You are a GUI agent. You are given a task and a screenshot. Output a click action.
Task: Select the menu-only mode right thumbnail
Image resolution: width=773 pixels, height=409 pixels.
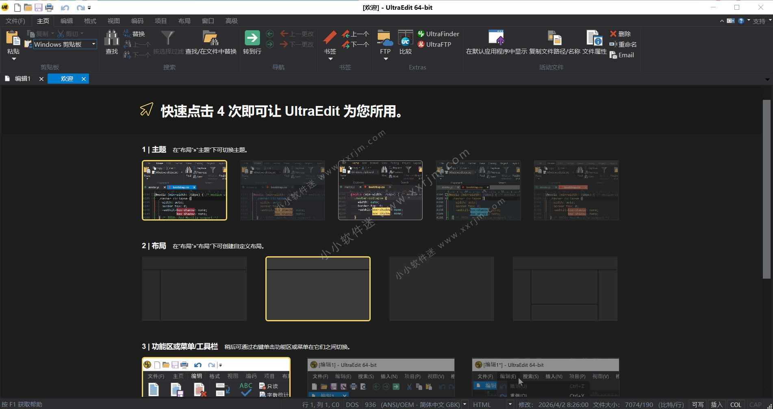545,377
